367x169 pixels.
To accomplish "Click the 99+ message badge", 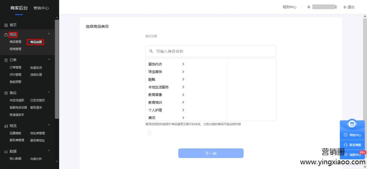I will 363,152.
